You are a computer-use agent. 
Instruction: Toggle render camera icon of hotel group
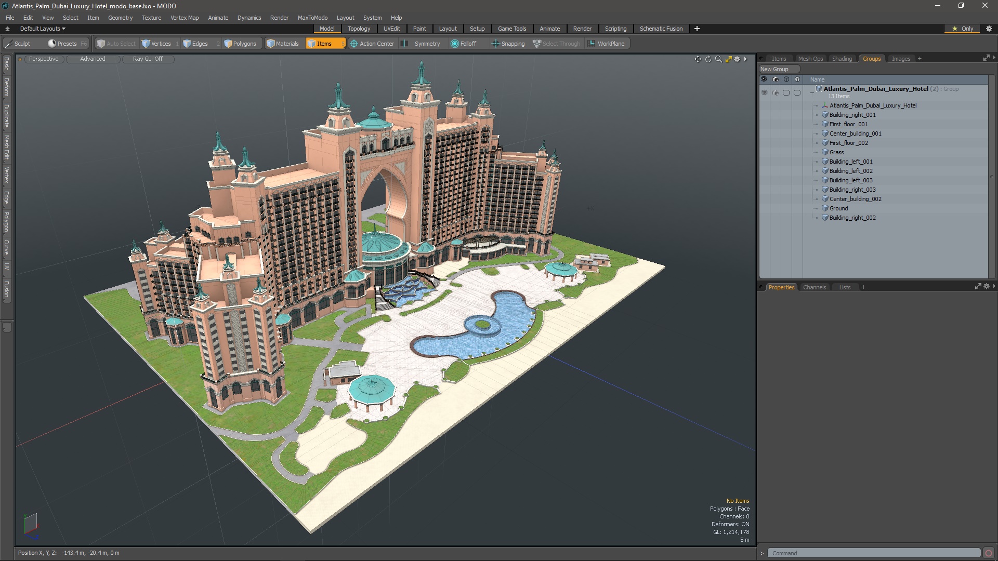776,92
